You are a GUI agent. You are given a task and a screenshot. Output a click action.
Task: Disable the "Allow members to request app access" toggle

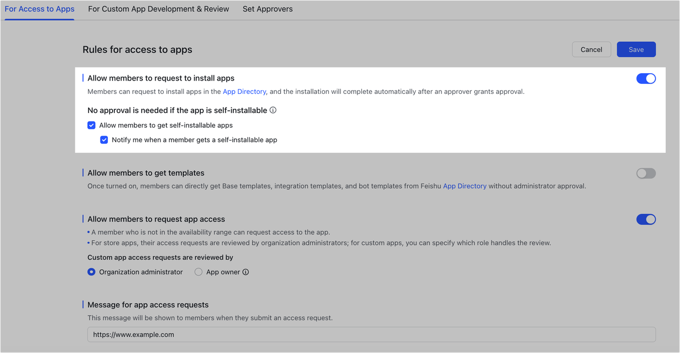tap(646, 219)
